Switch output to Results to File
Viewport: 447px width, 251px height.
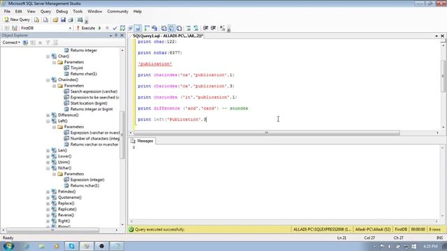coord(179,28)
